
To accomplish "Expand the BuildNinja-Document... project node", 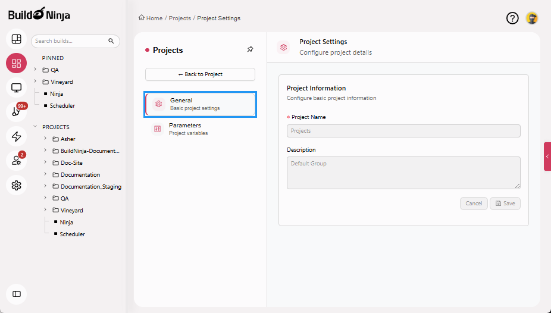I will (x=45, y=151).
